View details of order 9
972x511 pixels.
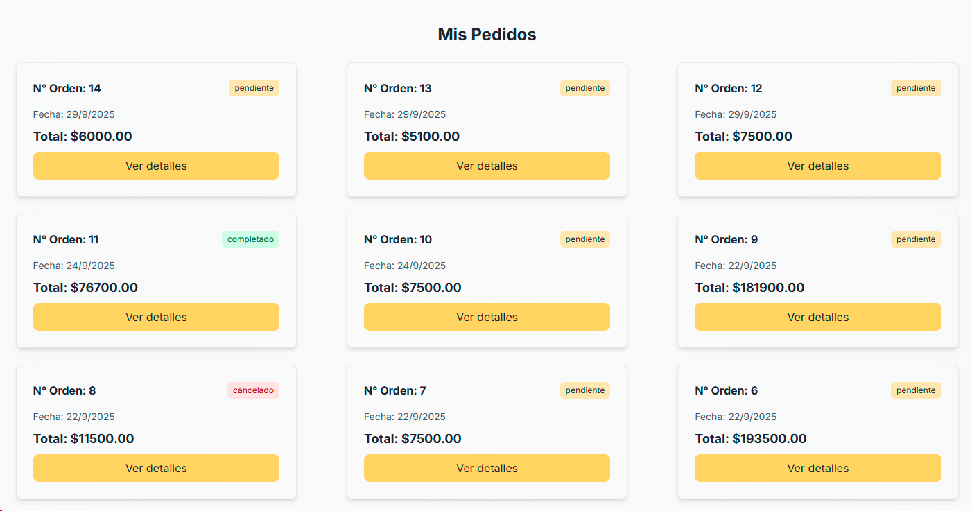[818, 317]
